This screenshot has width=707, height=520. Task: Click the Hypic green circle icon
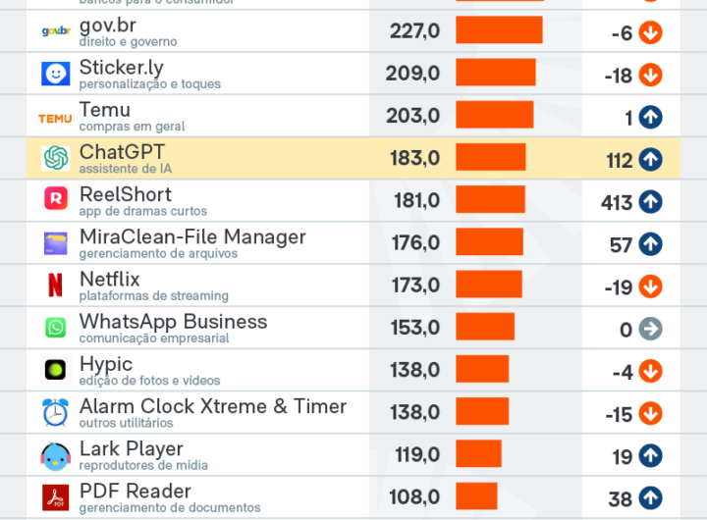(x=55, y=370)
